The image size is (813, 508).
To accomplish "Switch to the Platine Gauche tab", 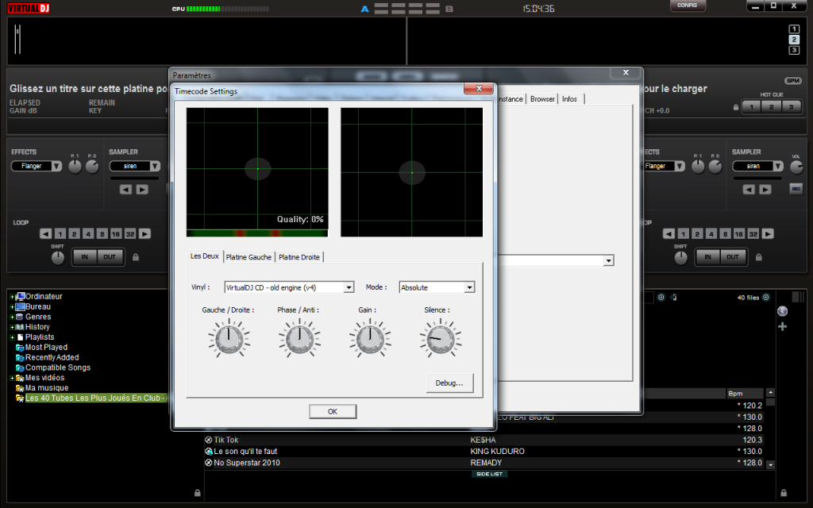I will point(249,257).
